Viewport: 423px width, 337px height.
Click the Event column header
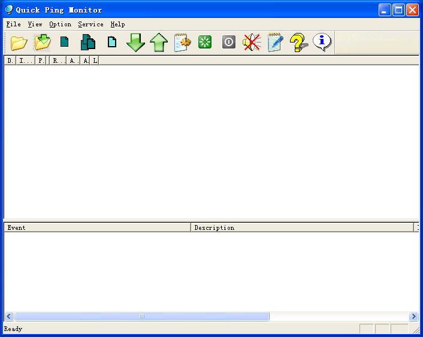[98, 227]
